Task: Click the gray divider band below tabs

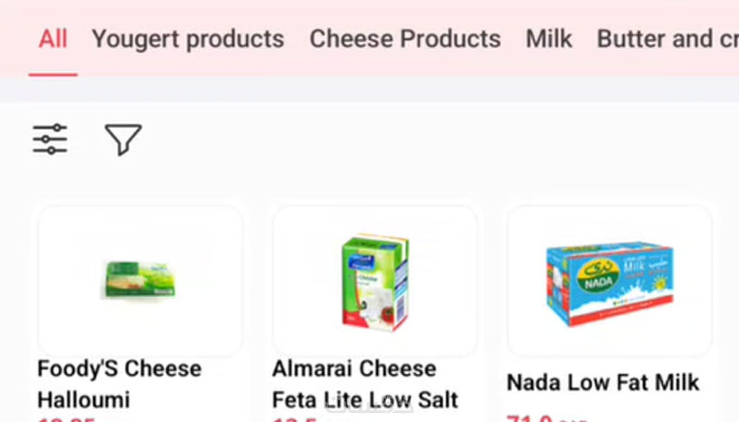Action: 369,90
